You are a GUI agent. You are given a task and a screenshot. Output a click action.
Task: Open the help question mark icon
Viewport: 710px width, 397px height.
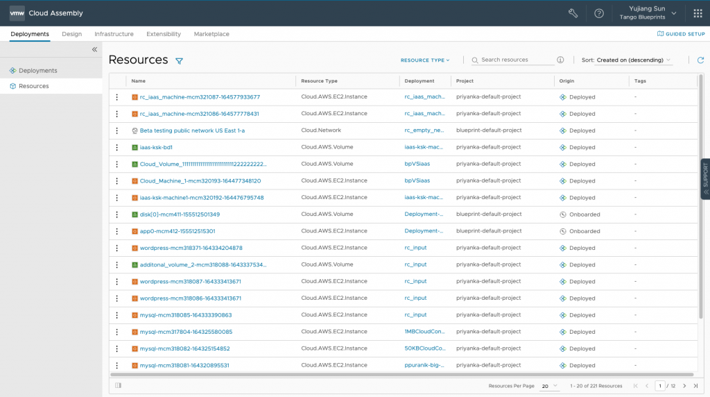point(599,13)
